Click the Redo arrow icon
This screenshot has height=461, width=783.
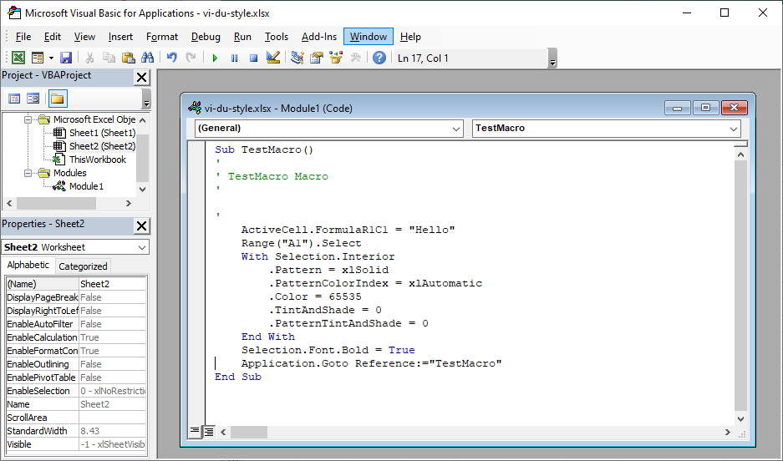pyautogui.click(x=191, y=58)
